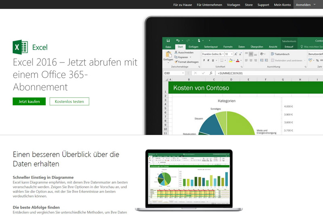Click the Excel logo icon
The image size is (323, 215).
point(20,47)
